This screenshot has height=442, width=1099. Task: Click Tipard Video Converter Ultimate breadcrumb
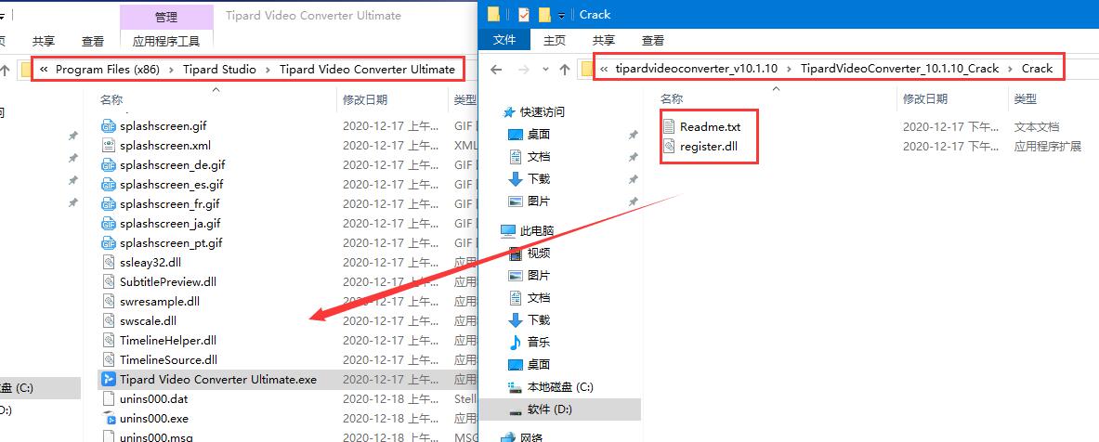(x=367, y=70)
